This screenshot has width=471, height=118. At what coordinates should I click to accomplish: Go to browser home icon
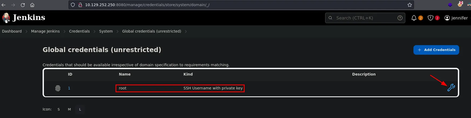[32, 5]
